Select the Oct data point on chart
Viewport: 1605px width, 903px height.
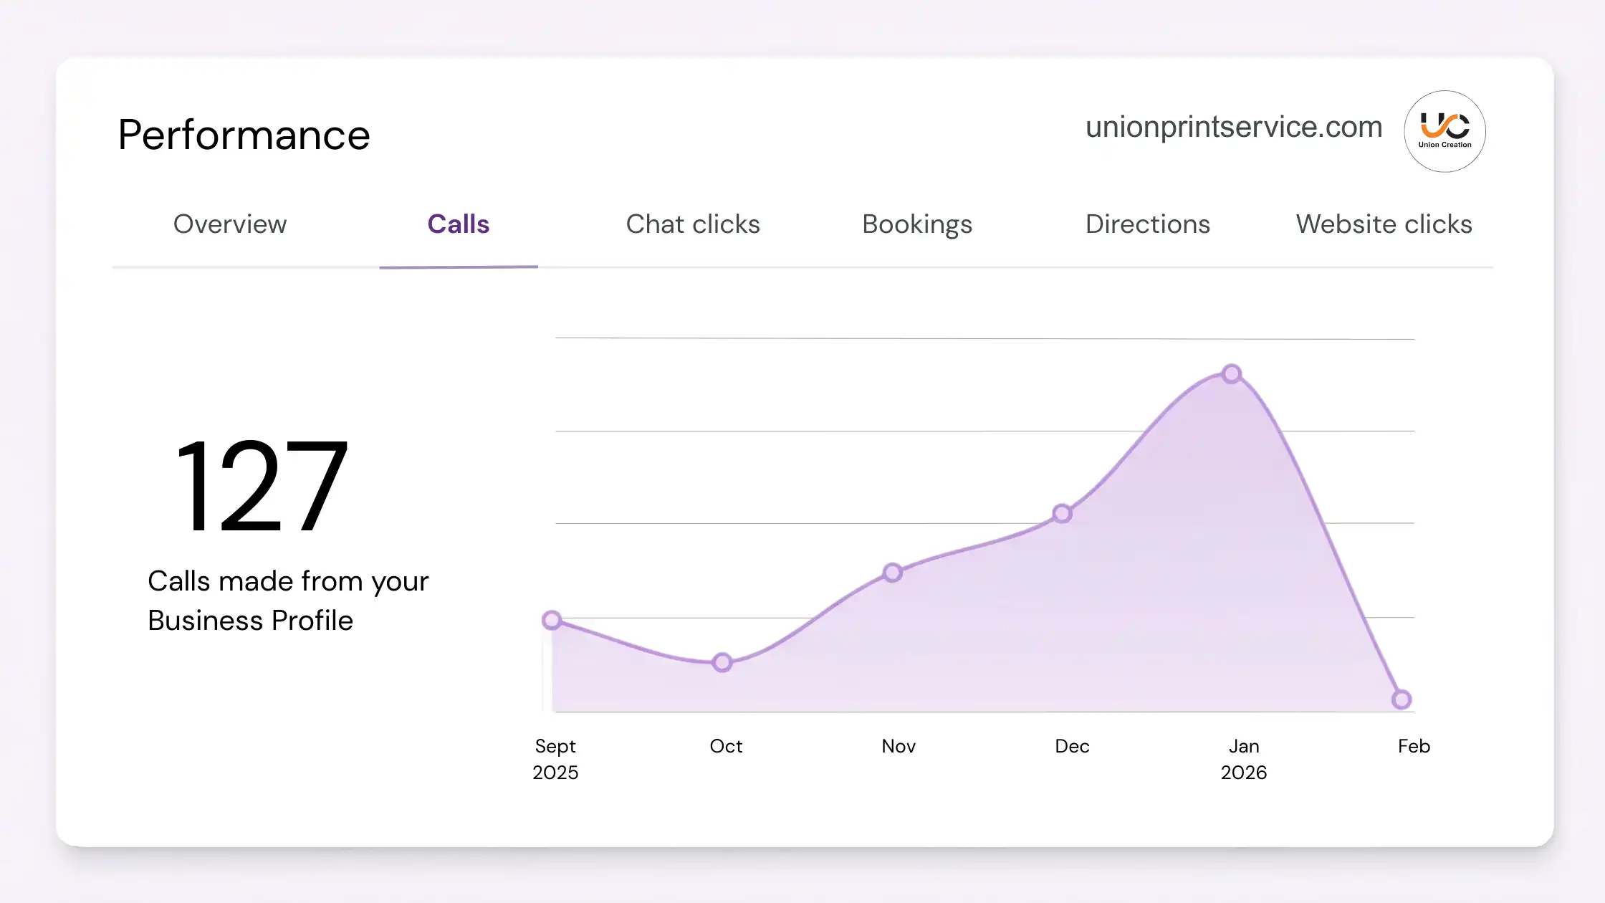coord(722,662)
